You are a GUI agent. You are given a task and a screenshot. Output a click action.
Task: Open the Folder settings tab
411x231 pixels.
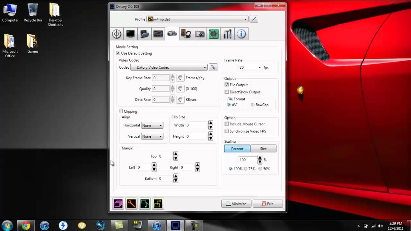tap(144, 34)
